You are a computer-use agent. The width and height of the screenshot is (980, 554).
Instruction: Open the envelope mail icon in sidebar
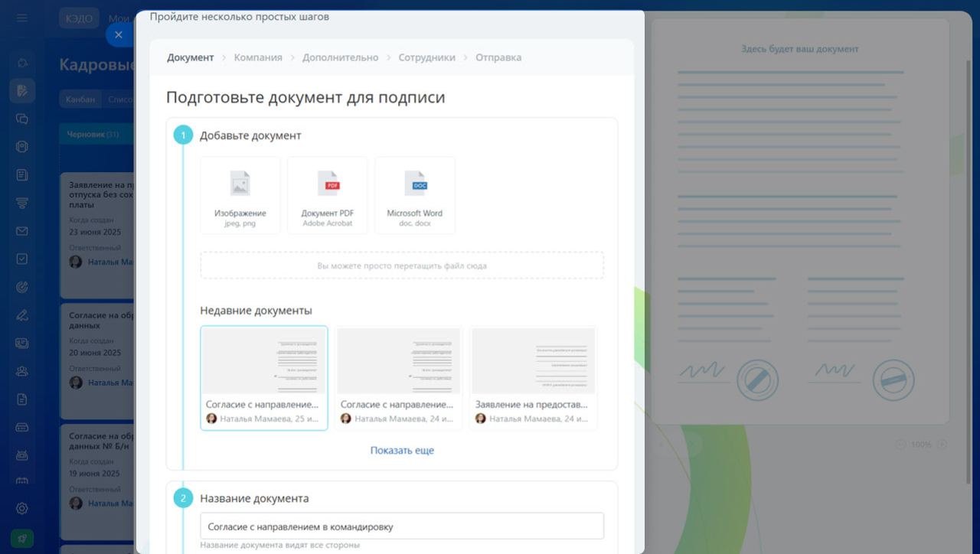coord(22,231)
